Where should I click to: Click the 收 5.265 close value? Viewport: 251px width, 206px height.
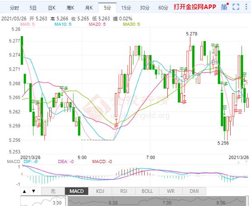tap(80, 19)
